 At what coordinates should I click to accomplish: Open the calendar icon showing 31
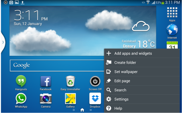172,45
